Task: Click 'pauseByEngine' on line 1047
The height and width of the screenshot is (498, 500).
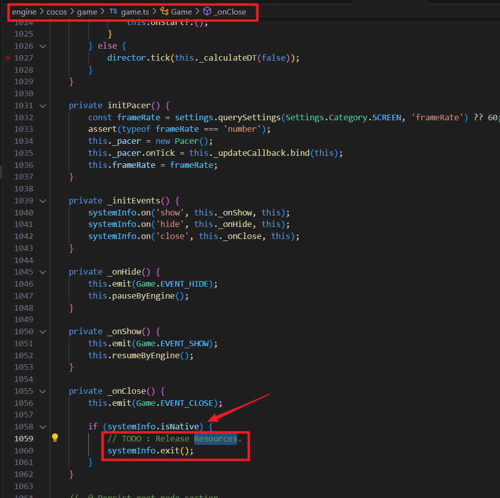Action: pyautogui.click(x=144, y=296)
